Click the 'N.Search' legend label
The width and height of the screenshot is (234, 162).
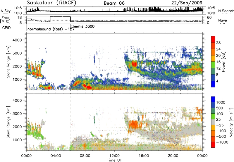point(226,11)
